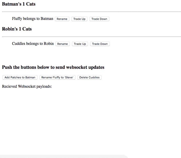Add Patches to Batman

20,77
